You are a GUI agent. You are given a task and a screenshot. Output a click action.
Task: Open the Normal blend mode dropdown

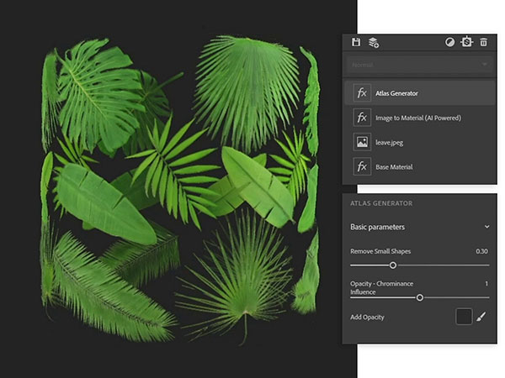click(419, 65)
